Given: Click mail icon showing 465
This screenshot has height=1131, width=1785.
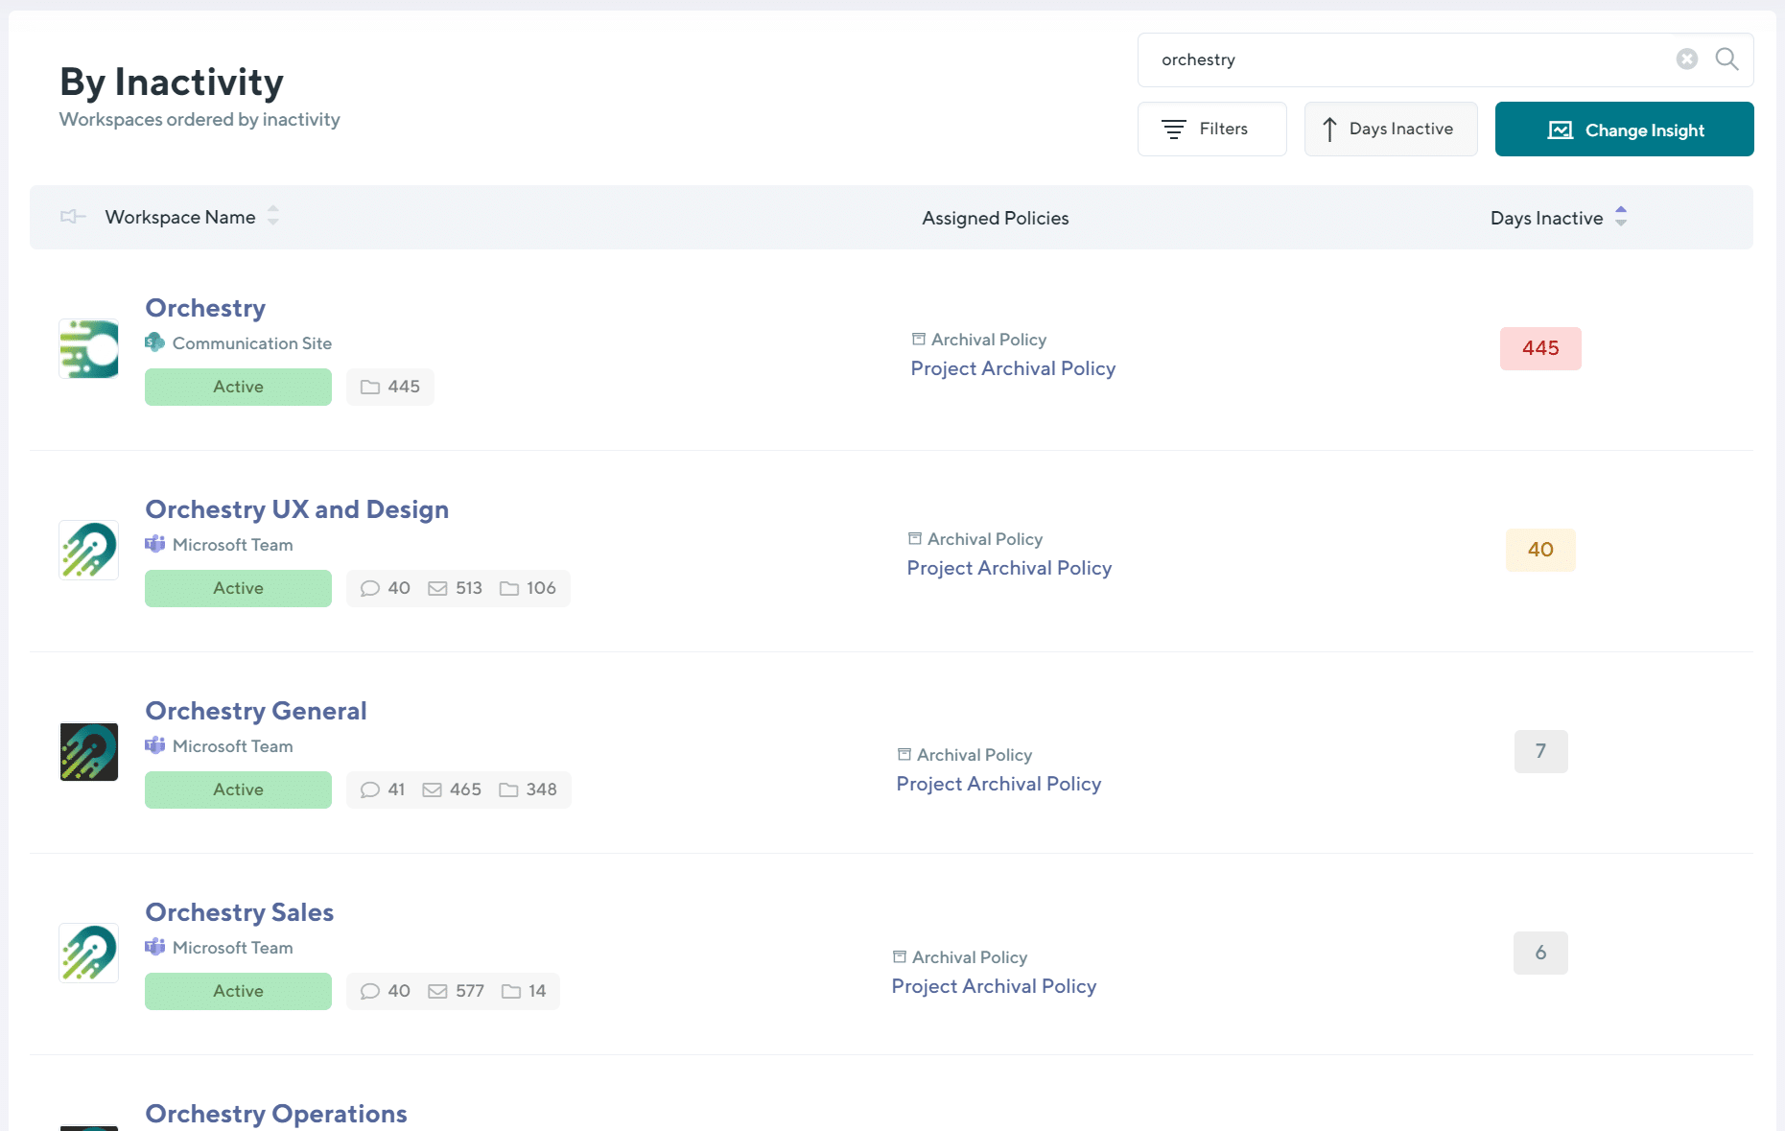Looking at the screenshot, I should [x=433, y=789].
